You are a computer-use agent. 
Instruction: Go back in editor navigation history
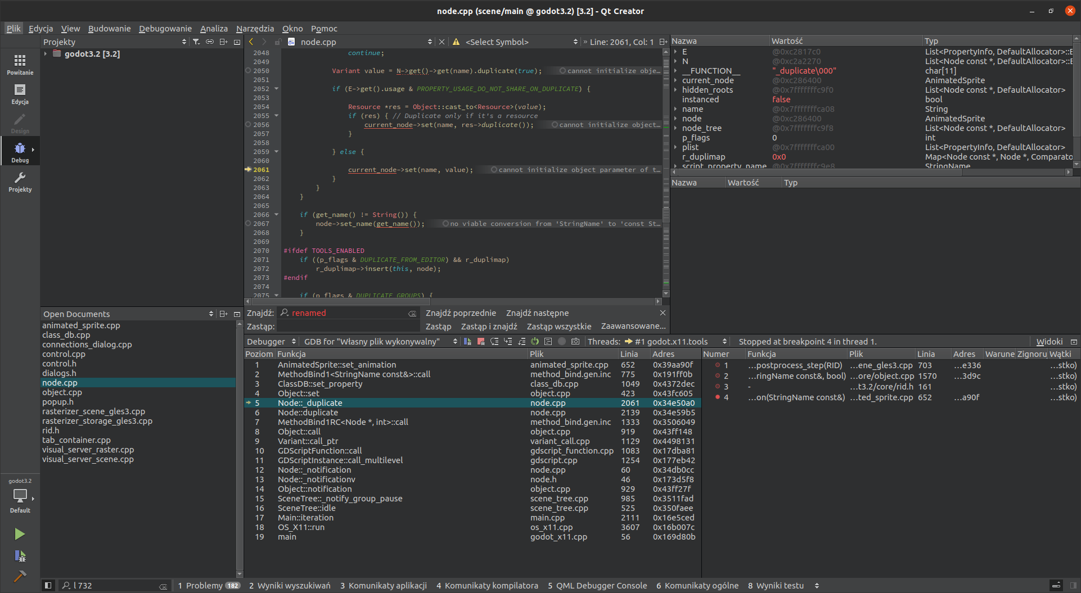tap(251, 42)
